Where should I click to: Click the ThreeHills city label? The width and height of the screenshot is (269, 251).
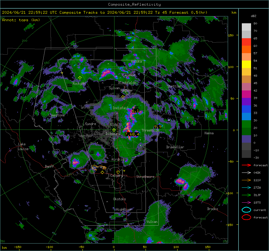(x=150, y=130)
